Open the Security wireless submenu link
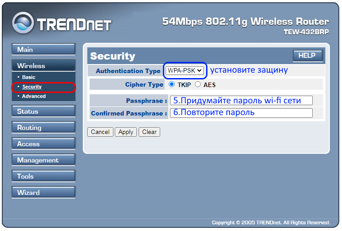This screenshot has width=342, height=231. click(x=32, y=87)
